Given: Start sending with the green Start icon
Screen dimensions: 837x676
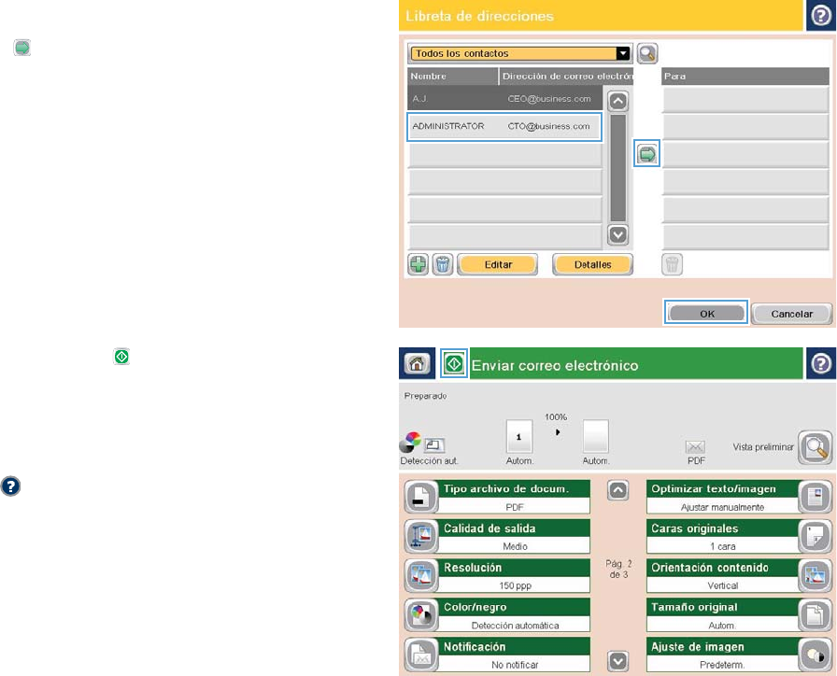Looking at the screenshot, I should [x=454, y=364].
